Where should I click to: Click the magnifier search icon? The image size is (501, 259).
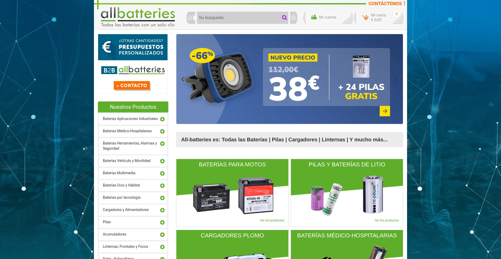[x=284, y=17]
